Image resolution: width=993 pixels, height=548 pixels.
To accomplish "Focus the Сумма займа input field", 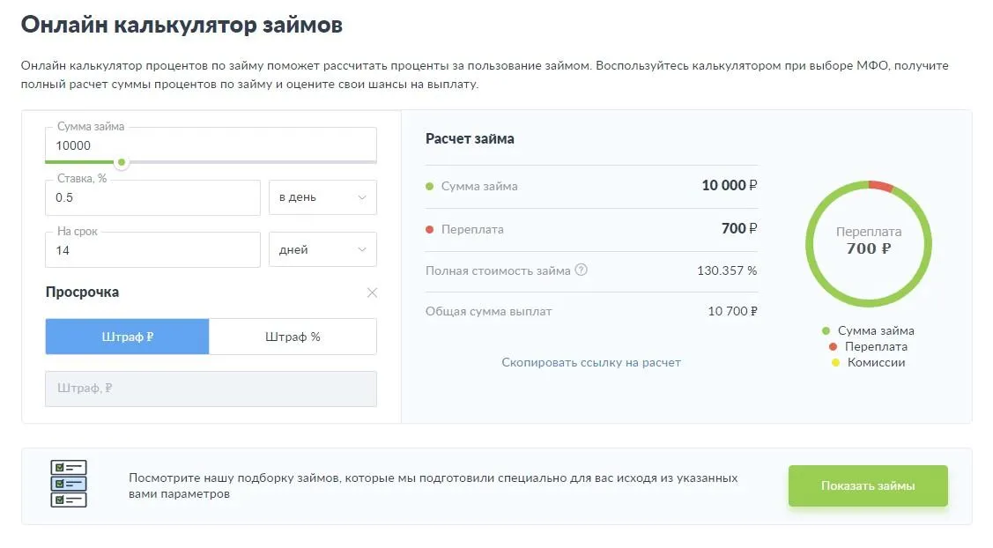I will (211, 146).
